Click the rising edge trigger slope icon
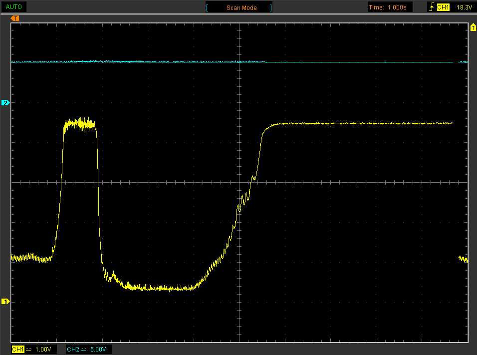This screenshot has height=355, width=477. (432, 7)
